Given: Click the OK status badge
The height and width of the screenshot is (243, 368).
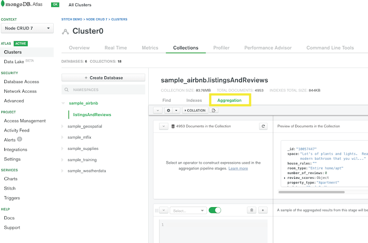Looking at the screenshot, I should pos(55,4).
